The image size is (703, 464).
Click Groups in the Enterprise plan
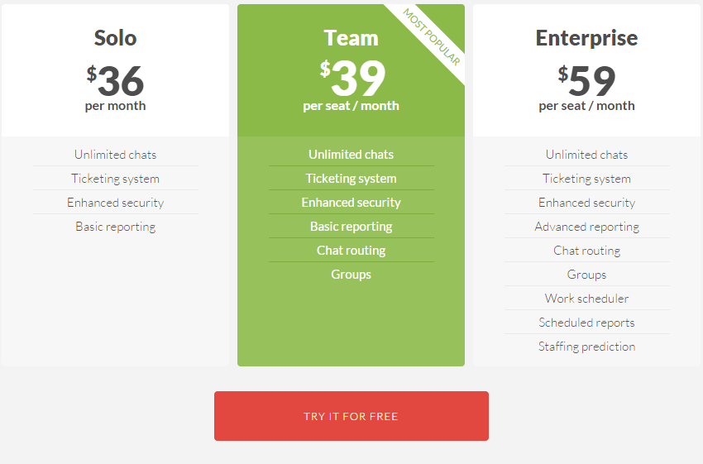(586, 275)
